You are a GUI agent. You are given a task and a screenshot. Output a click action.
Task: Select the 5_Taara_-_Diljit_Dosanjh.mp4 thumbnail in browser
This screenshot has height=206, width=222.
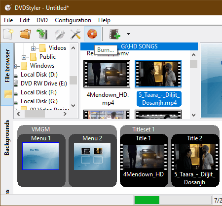pyautogui.click(x=158, y=74)
